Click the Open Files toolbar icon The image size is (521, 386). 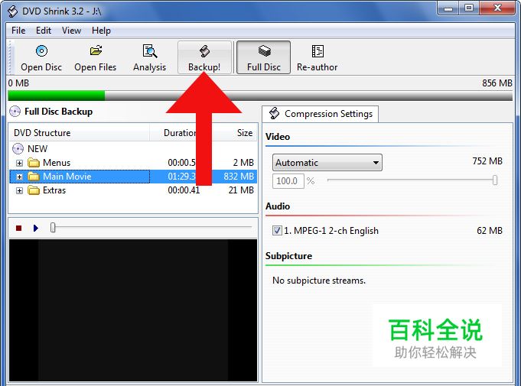(96, 50)
